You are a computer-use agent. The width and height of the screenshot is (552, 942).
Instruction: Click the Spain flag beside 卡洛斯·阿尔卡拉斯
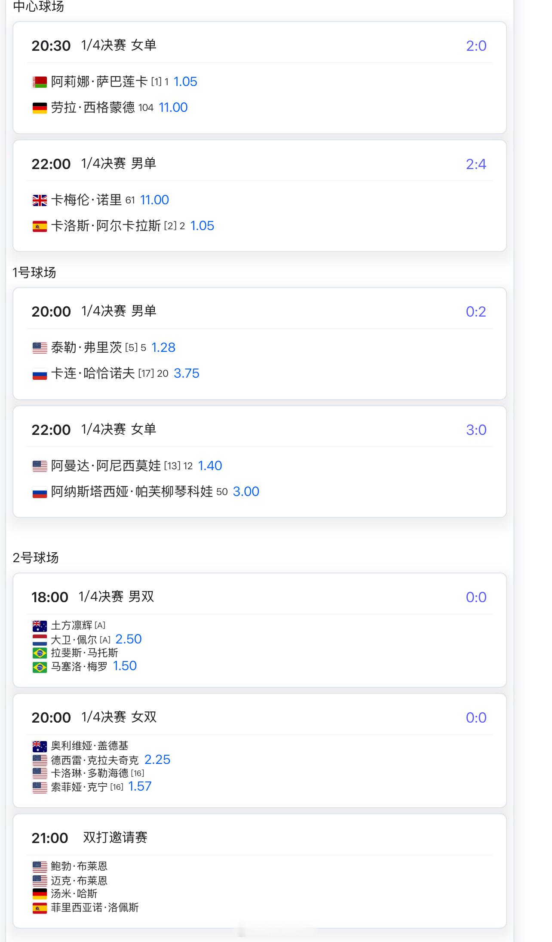[x=40, y=226]
